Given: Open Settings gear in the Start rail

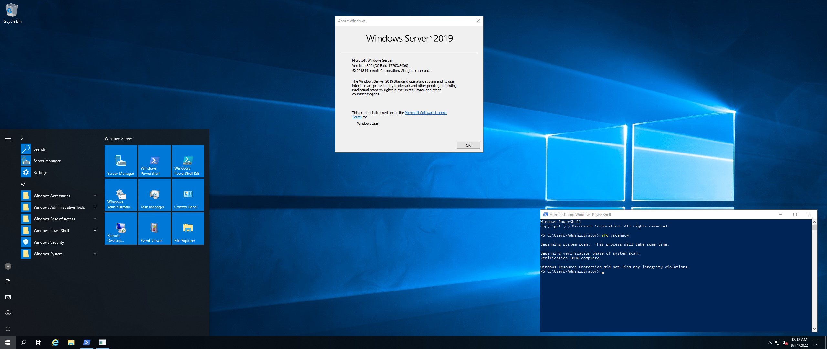Looking at the screenshot, I should [x=8, y=313].
